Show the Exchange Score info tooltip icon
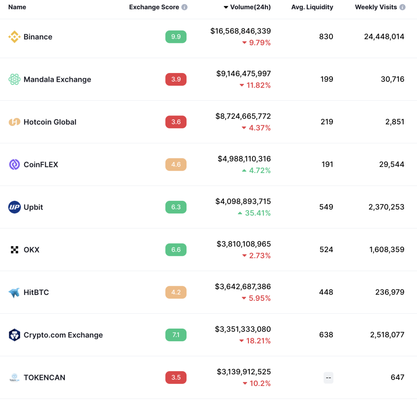Screen dimensions: 417x400 pyautogui.click(x=184, y=7)
